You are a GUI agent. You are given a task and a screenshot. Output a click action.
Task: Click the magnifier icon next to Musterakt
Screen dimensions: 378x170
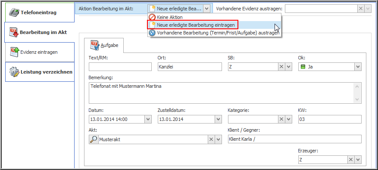[94, 139]
